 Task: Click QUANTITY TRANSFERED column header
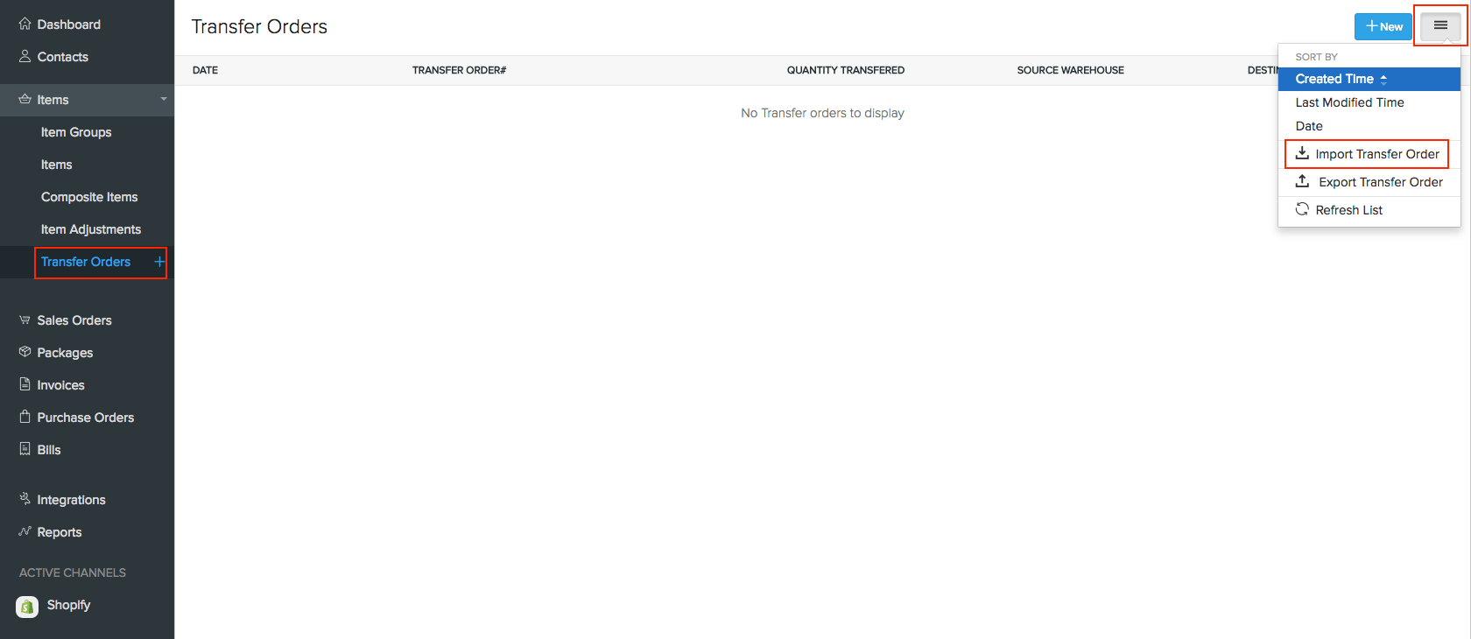coord(846,70)
